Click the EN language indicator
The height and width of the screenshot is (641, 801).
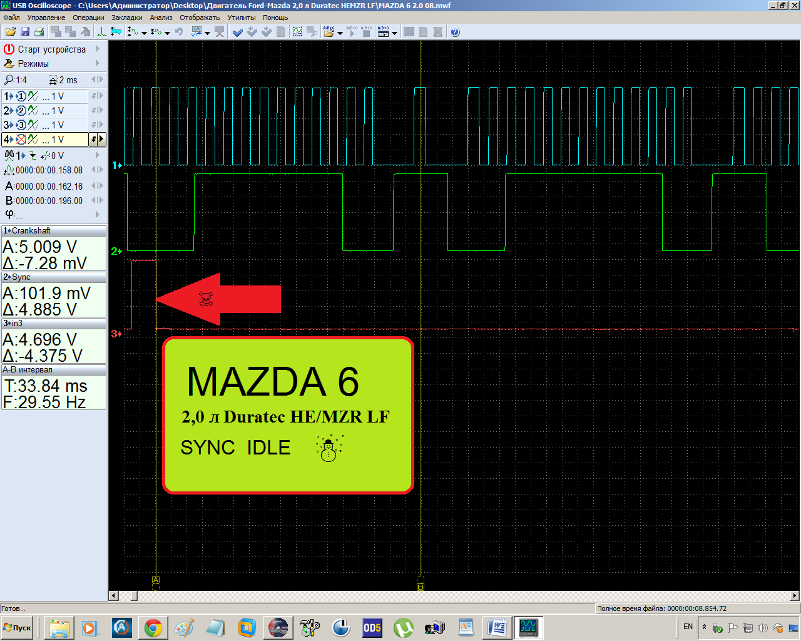click(x=688, y=627)
